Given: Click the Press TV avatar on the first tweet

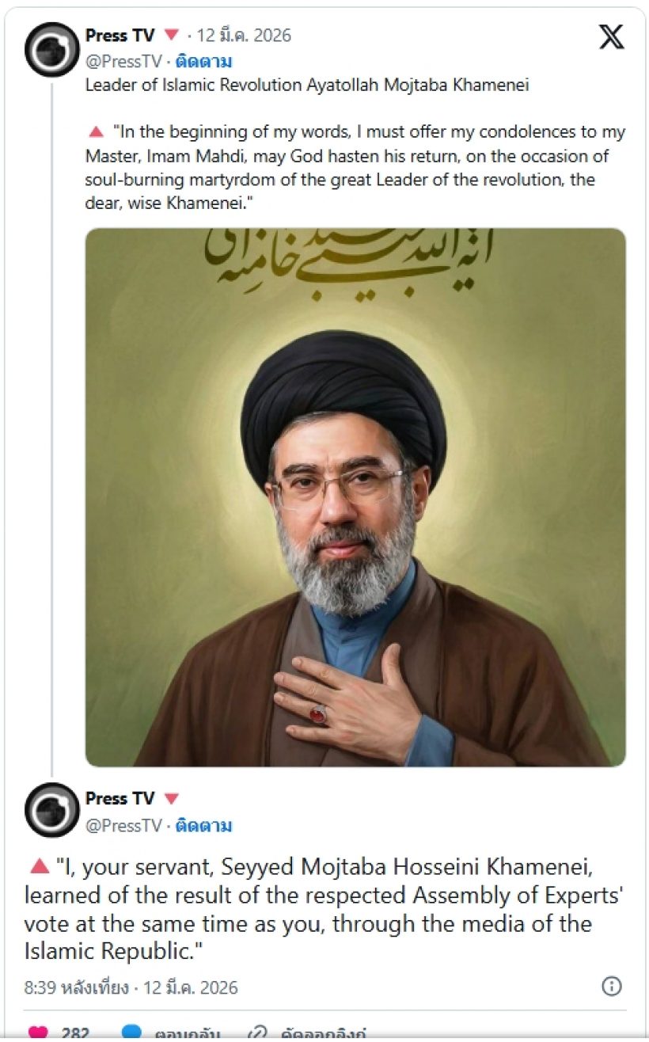Looking at the screenshot, I should click(51, 49).
